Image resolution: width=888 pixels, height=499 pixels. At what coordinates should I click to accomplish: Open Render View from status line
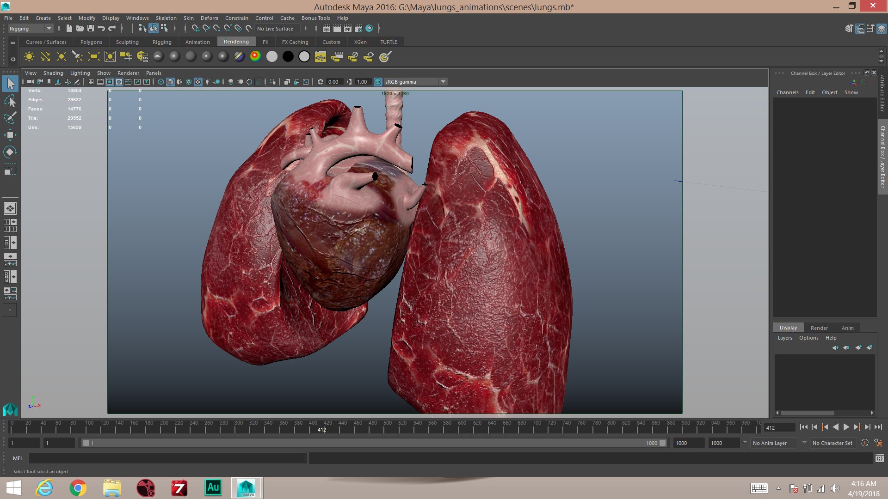coord(327,29)
